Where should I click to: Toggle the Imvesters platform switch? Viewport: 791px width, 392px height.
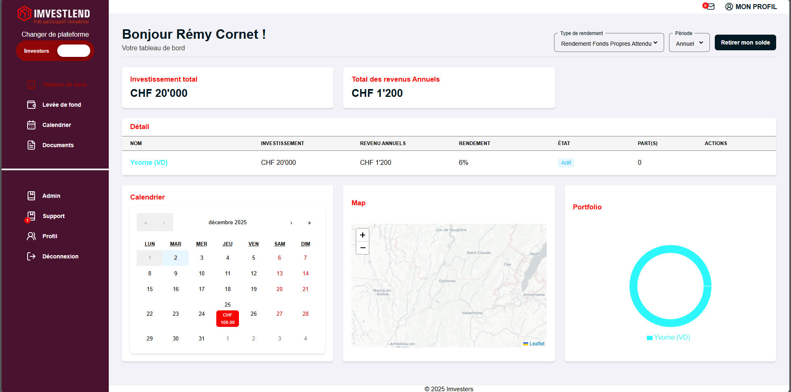(73, 51)
